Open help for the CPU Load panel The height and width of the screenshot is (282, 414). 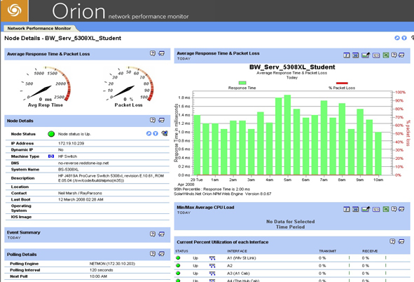[x=394, y=209]
